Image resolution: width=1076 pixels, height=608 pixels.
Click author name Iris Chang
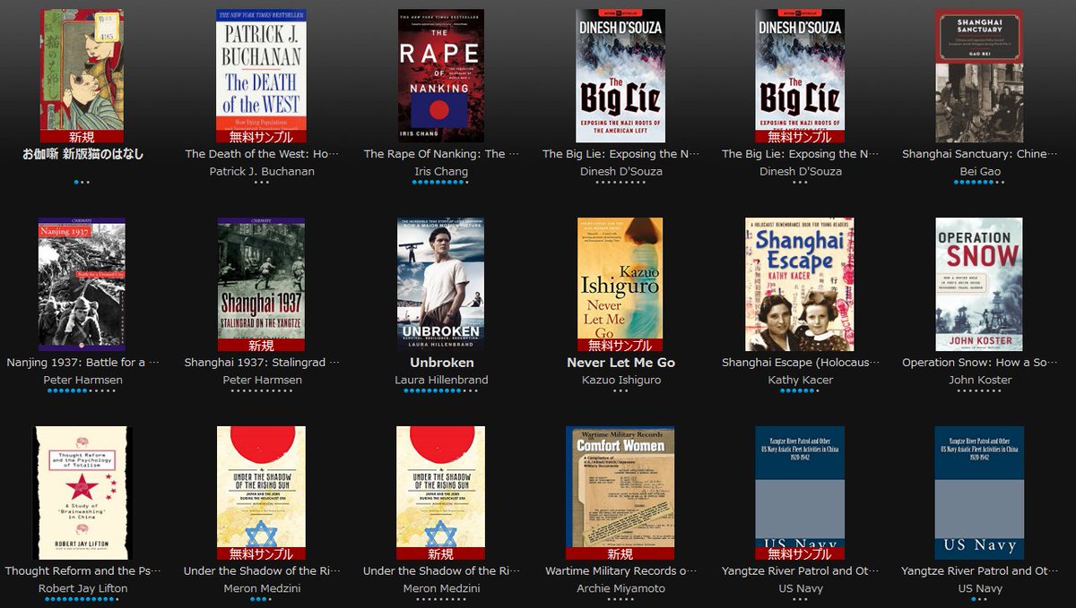point(441,171)
